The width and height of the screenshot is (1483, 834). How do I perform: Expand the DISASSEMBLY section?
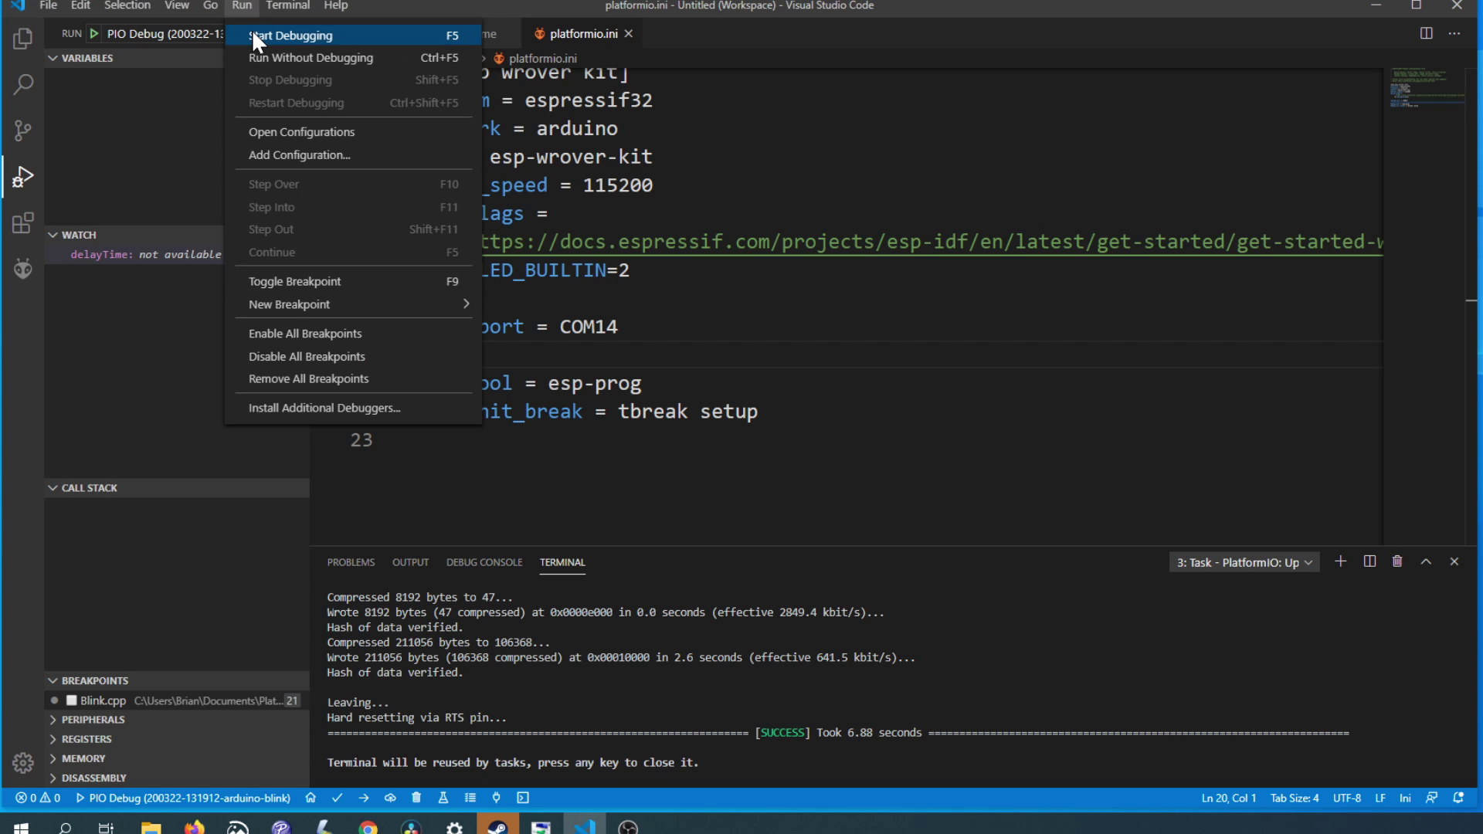click(177, 778)
